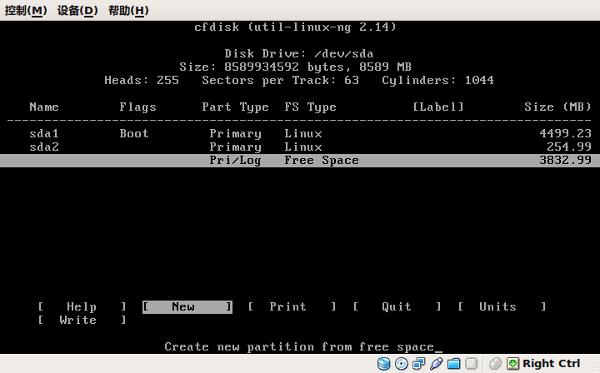Viewport: 600px width, 373px height.
Task: Open the network adapters status icon
Action: pos(418,364)
